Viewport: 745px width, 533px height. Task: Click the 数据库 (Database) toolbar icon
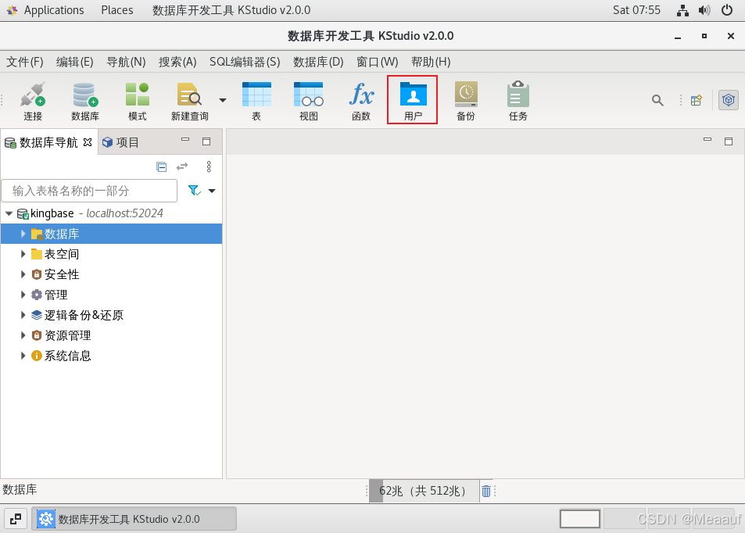point(85,101)
